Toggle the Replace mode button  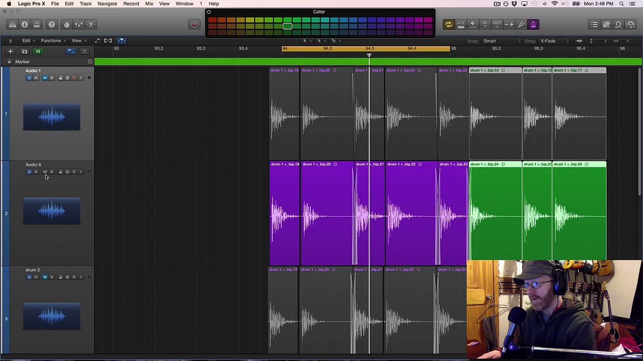click(x=461, y=24)
